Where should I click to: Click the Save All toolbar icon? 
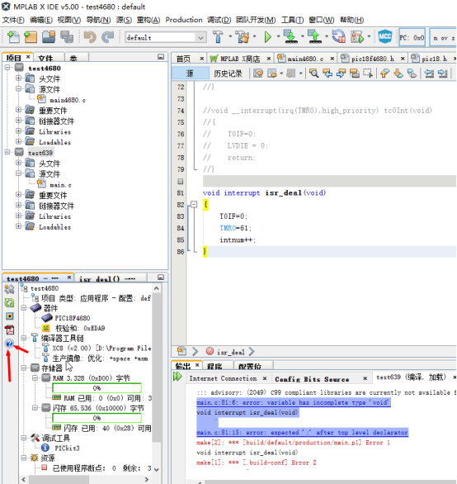point(67,37)
